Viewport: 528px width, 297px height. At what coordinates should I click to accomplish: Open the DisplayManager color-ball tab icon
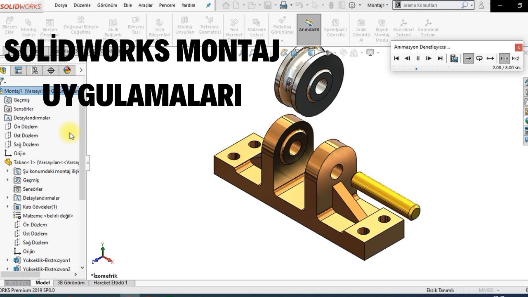pyautogui.click(x=67, y=71)
